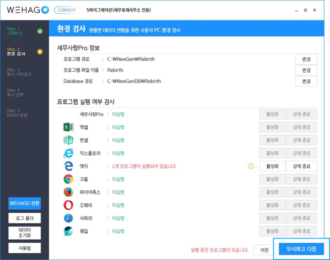The width and height of the screenshot is (330, 260).
Task: Click 활성화 in the 사파리 row
Action: pos(272,218)
